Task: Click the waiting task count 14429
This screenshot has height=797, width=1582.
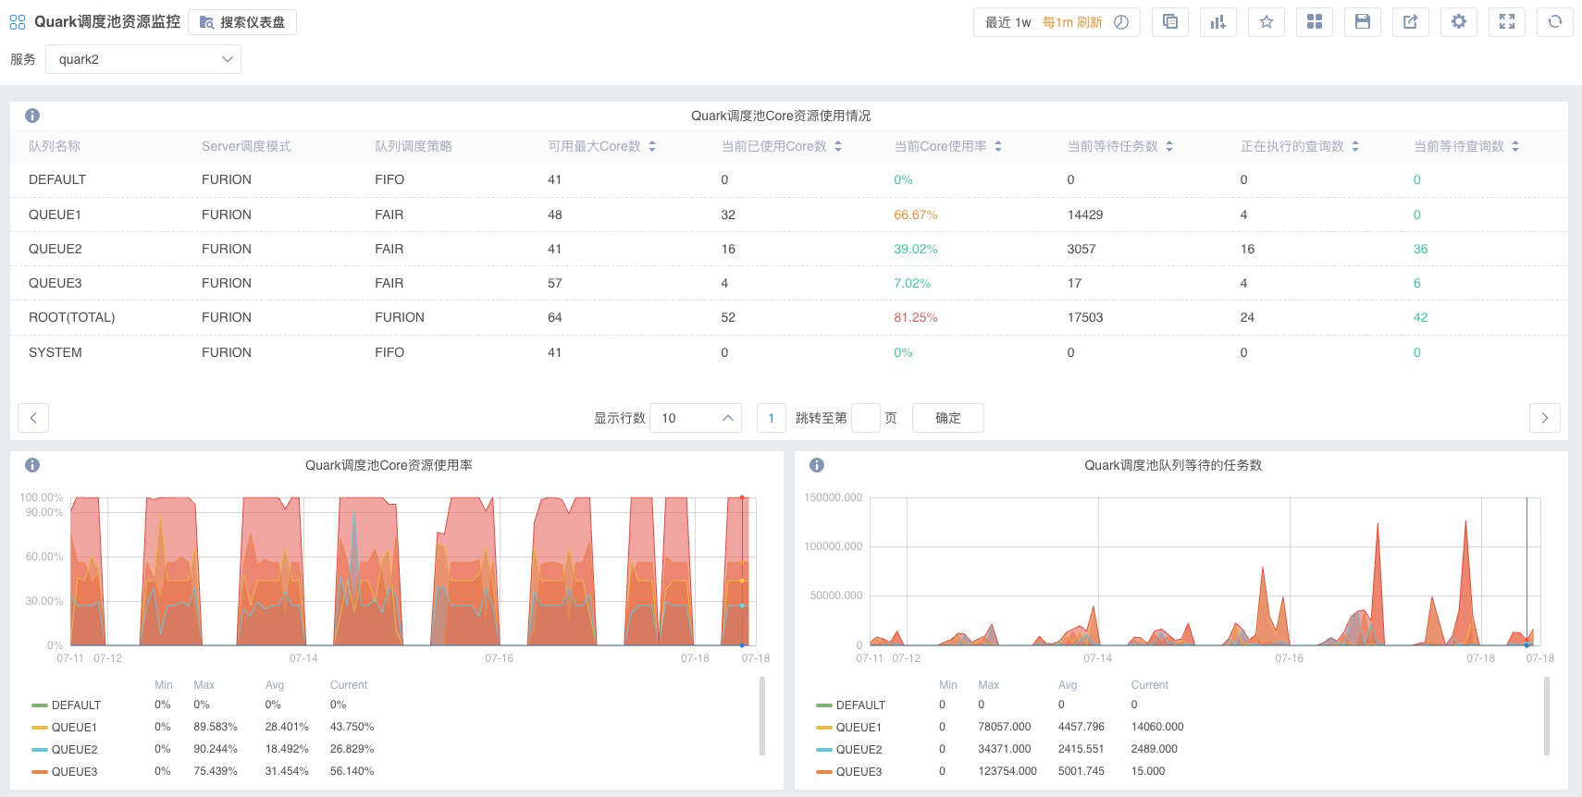Action: click(x=1085, y=215)
